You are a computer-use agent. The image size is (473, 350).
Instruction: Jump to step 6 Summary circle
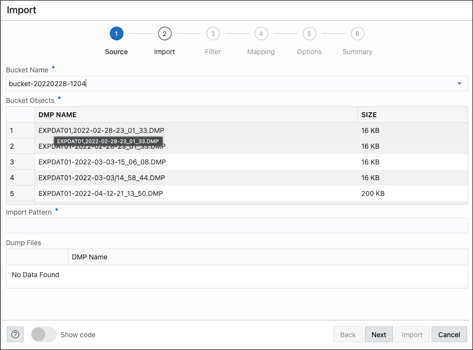[x=357, y=33]
